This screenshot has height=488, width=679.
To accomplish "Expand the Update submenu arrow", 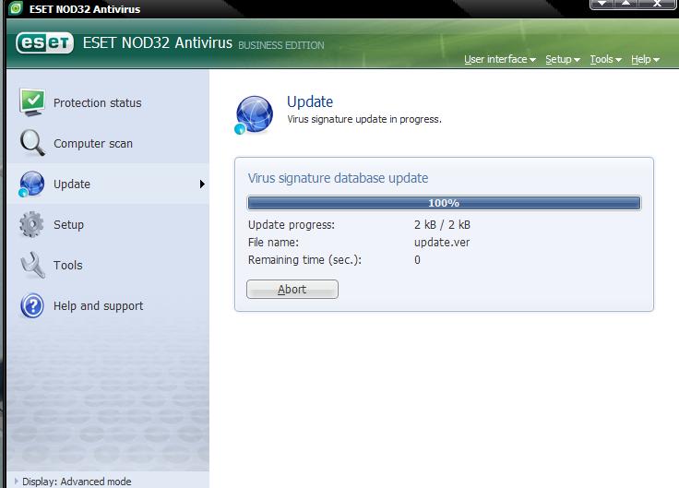I will point(202,184).
